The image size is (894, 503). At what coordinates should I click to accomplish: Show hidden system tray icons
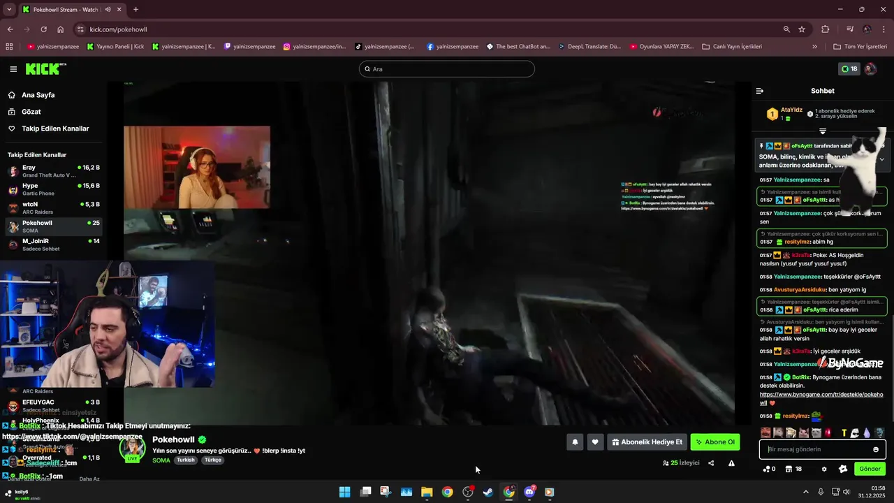[805, 492]
